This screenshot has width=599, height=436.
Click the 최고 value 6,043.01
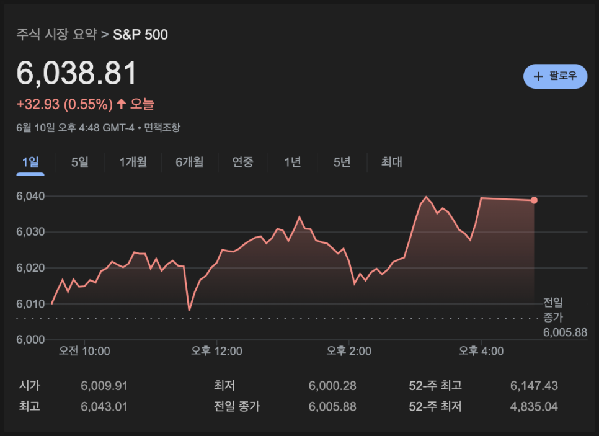[104, 407]
